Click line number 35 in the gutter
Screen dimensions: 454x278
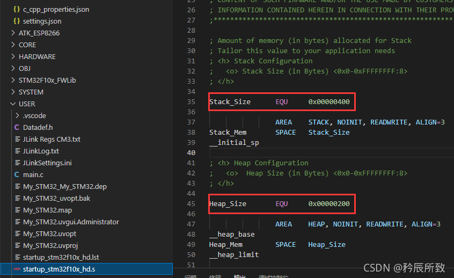point(191,101)
